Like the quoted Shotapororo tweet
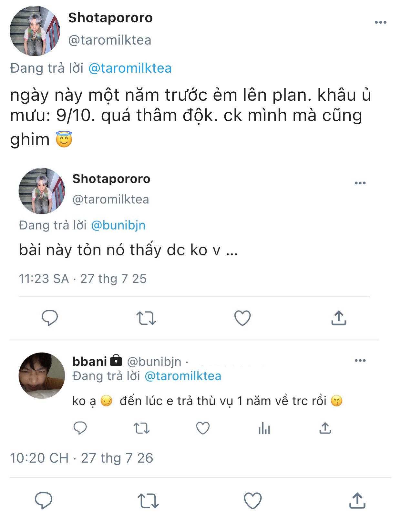The height and width of the screenshot is (522, 401). tap(242, 318)
